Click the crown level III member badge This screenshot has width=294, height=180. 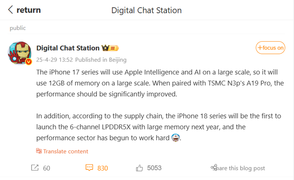point(111,48)
